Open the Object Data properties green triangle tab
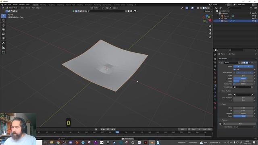258x145 pixels. [215, 99]
